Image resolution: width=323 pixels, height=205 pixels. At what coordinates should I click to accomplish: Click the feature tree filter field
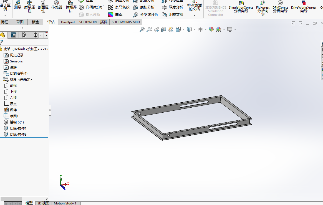(24, 42)
